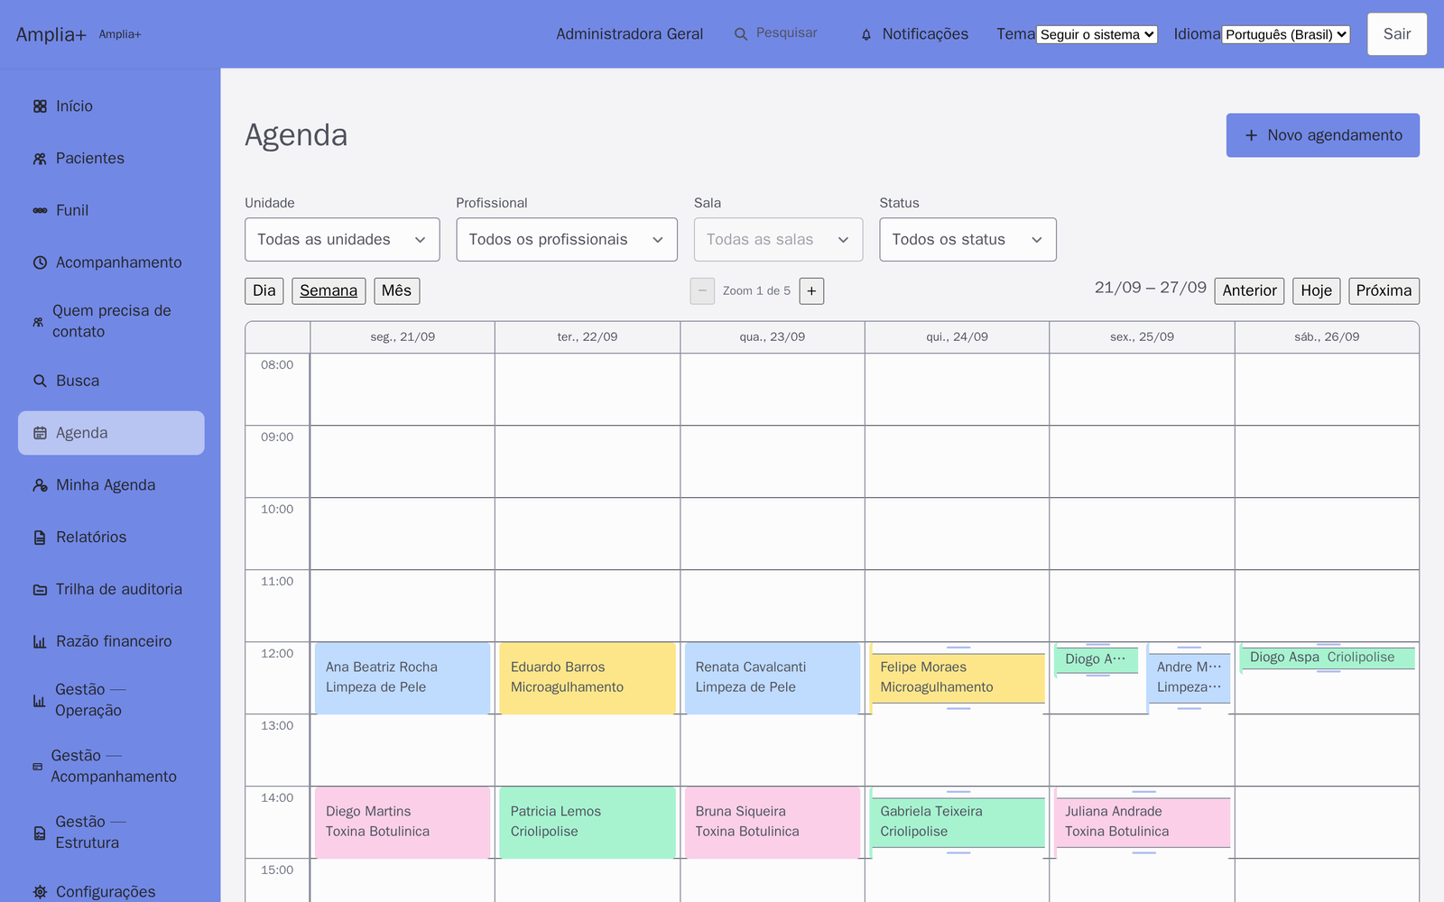Click the Amplia+ logo text

point(51,34)
